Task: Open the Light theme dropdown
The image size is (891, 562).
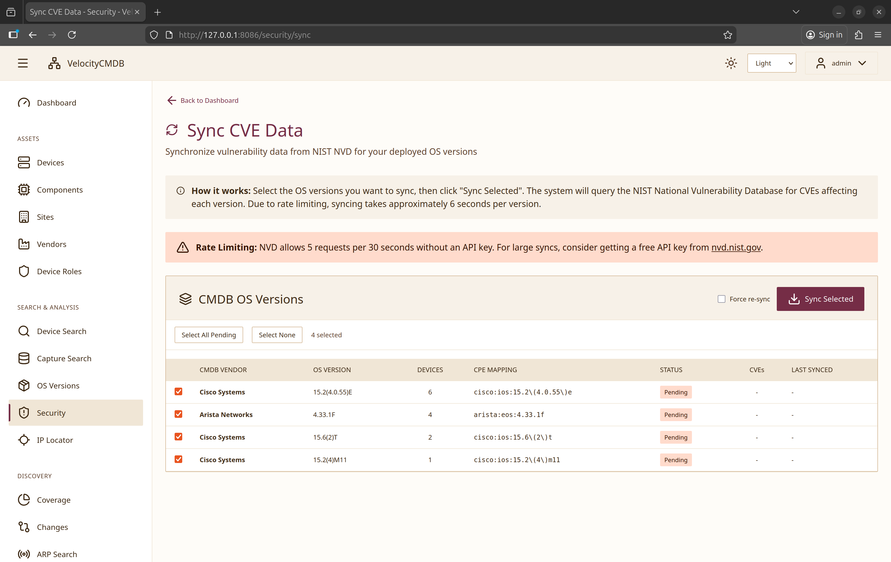Action: [x=772, y=63]
